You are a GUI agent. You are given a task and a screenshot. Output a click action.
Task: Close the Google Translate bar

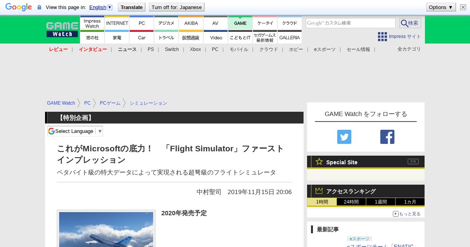[x=463, y=7]
